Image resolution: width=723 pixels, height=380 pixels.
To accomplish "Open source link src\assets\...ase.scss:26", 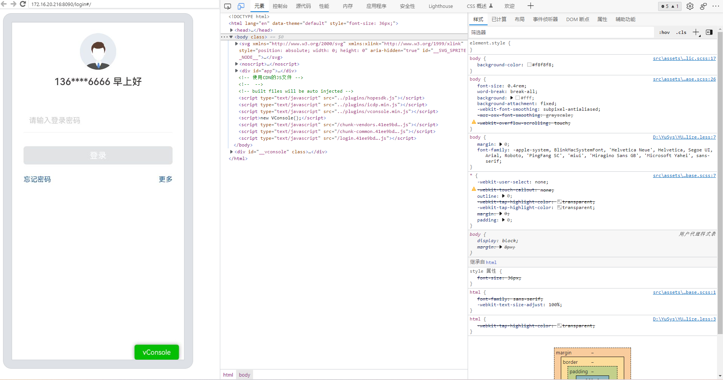I will click(x=684, y=79).
